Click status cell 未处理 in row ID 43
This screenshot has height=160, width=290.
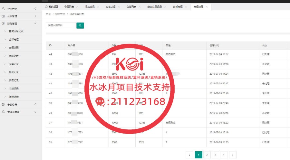[x=266, y=64]
